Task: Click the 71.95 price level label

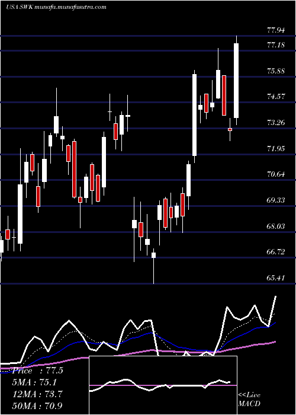Action: point(276,149)
